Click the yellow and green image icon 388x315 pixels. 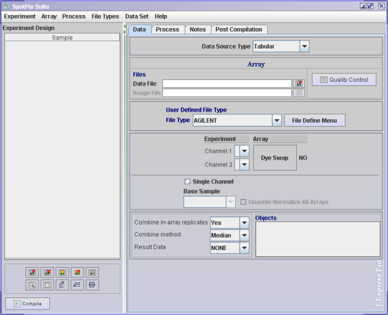62,273
